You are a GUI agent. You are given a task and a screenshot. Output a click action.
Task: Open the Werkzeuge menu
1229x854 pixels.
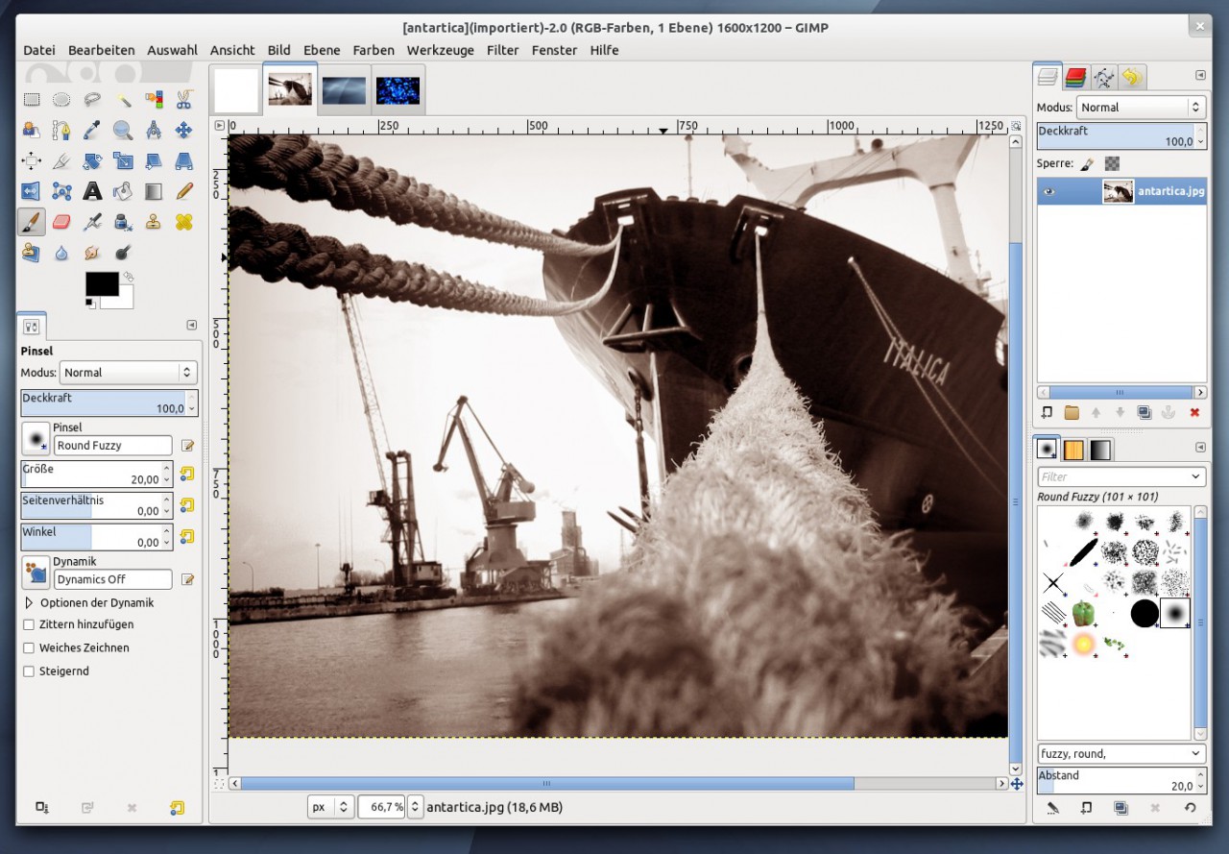coord(440,50)
